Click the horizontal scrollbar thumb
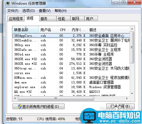The image size is (142, 124). (56, 98)
